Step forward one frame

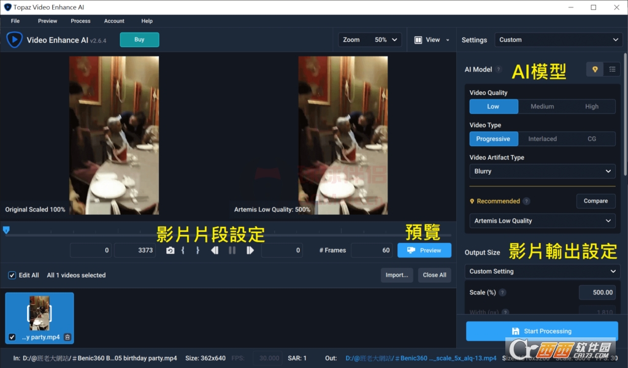pos(250,250)
